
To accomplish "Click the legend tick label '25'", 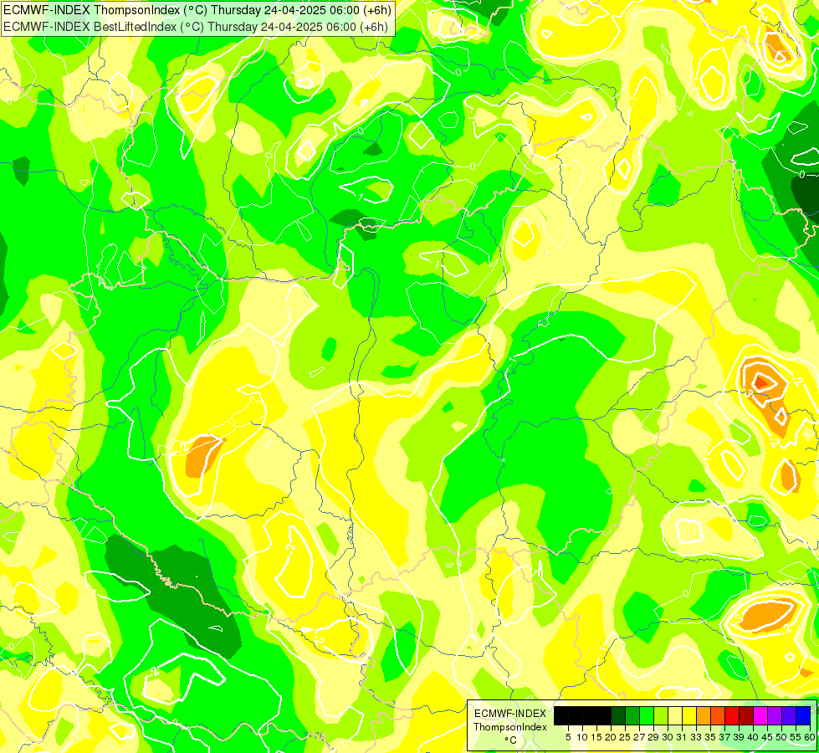I will click(x=625, y=737).
